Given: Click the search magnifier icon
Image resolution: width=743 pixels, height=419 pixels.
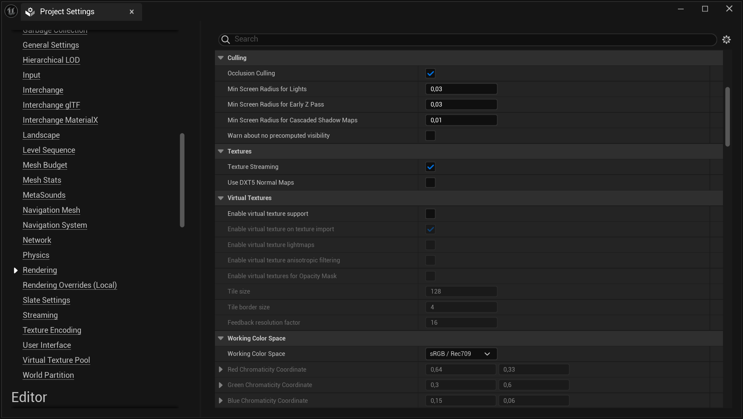Looking at the screenshot, I should 225,39.
